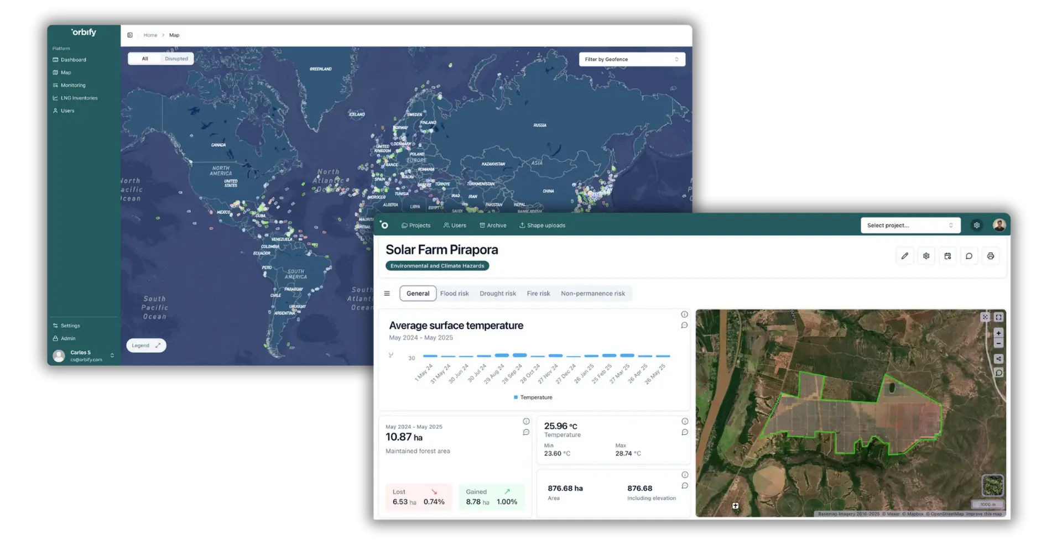Viewport: 1062px width, 545px height.
Task: Click the share icon on satellite map
Action: 998,359
